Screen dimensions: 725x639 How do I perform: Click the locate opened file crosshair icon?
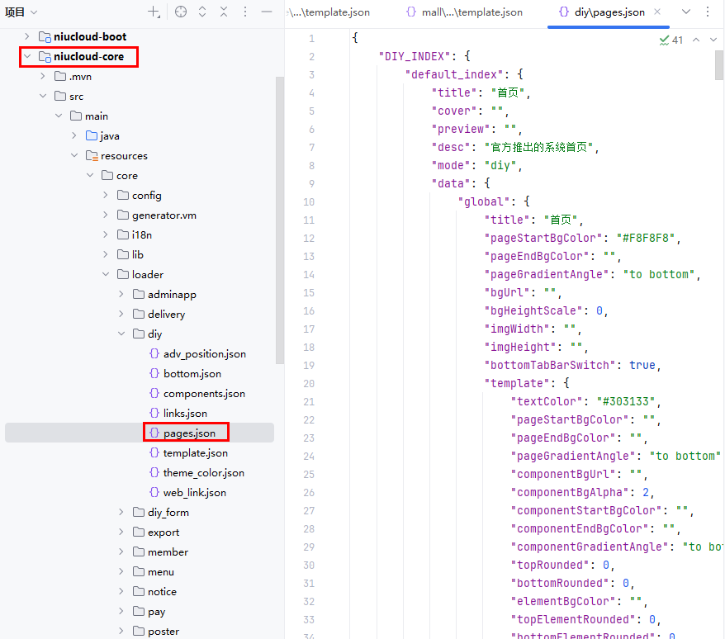click(181, 12)
